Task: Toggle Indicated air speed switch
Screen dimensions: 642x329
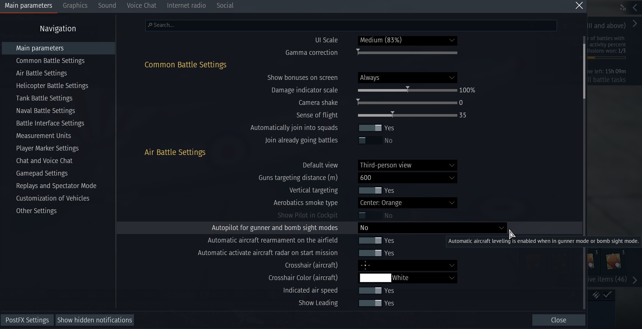Action: (x=370, y=290)
